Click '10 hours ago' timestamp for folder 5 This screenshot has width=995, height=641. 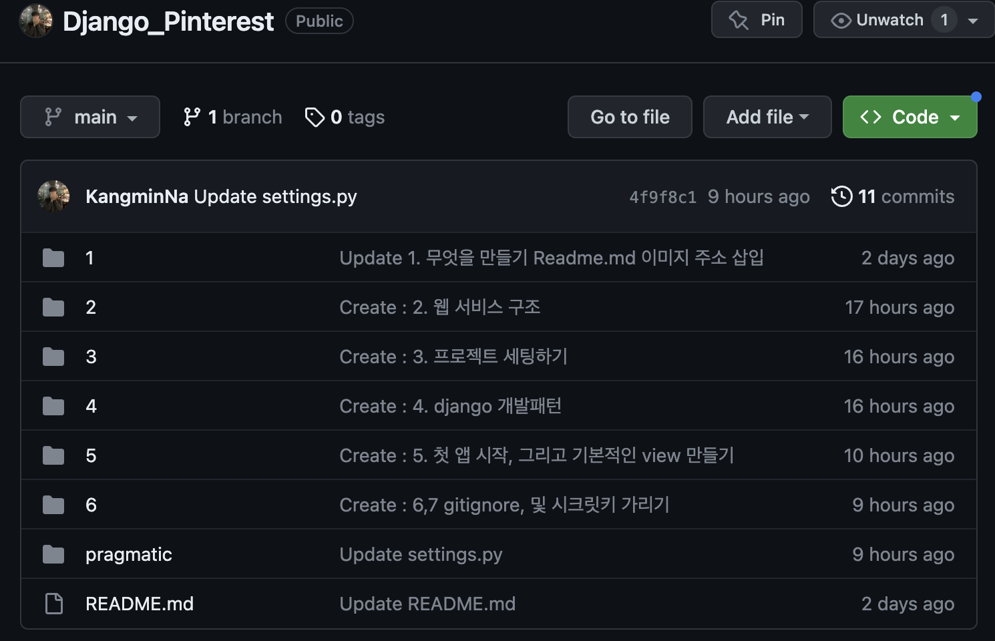coord(899,455)
